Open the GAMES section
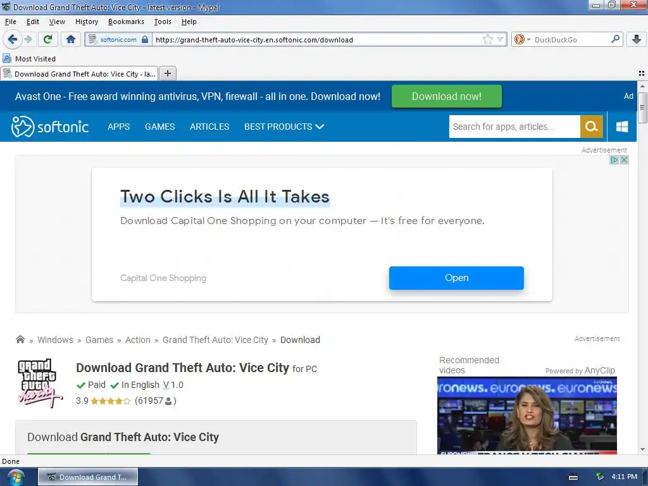 pos(159,127)
